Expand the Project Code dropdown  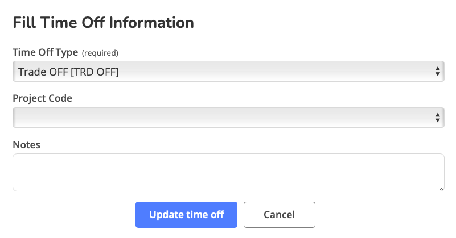coord(228,118)
